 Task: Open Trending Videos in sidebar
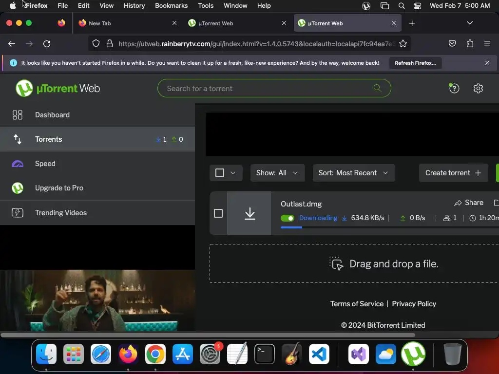97,212
